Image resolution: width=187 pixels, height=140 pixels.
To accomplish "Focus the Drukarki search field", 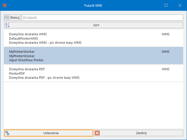I will click(x=102, y=18).
